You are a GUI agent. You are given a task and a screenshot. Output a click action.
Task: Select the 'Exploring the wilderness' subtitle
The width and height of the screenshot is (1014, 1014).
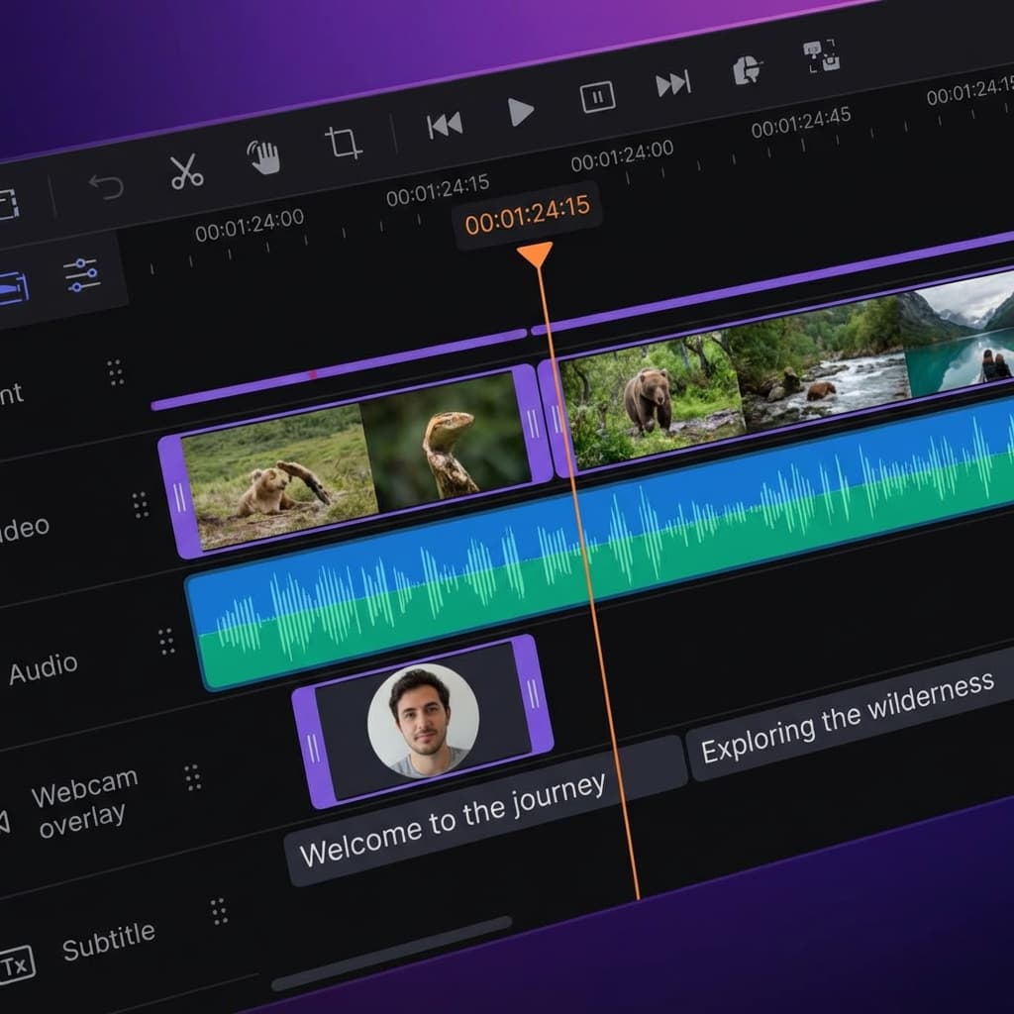[851, 715]
